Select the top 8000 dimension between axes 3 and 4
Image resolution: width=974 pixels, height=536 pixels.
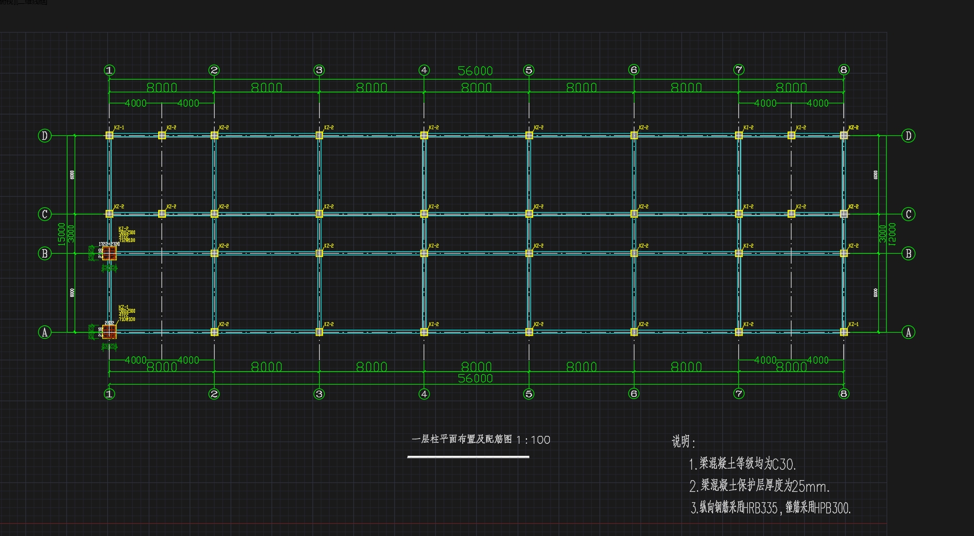[x=372, y=87]
